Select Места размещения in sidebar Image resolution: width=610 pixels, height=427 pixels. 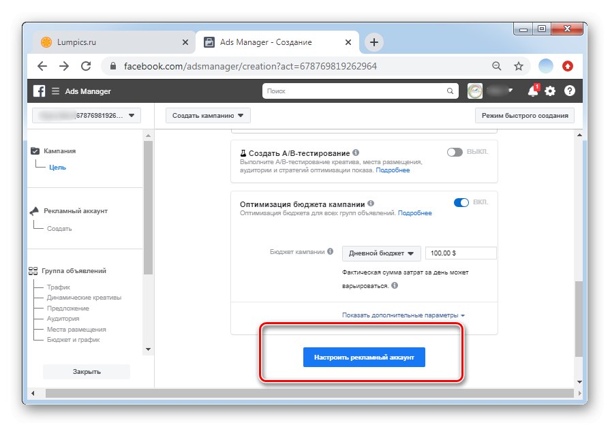coord(76,330)
